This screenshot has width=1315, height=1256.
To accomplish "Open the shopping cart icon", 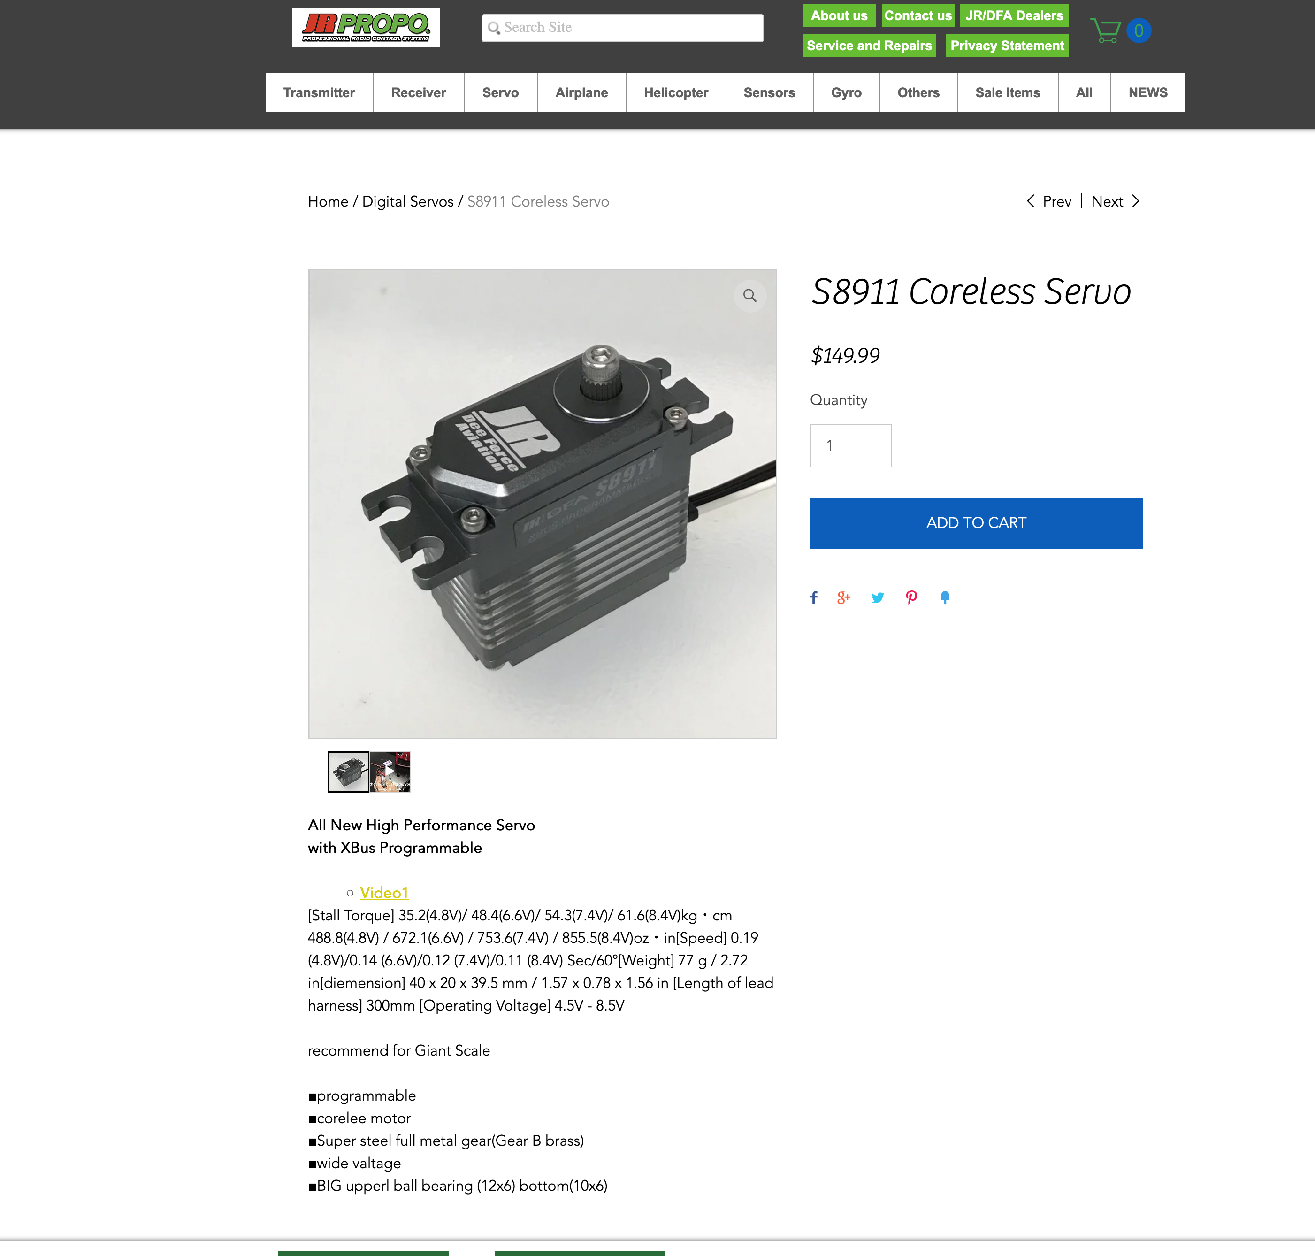I will pos(1106,31).
